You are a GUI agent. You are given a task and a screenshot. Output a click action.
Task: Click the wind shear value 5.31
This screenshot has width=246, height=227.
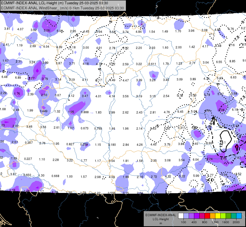181,128
